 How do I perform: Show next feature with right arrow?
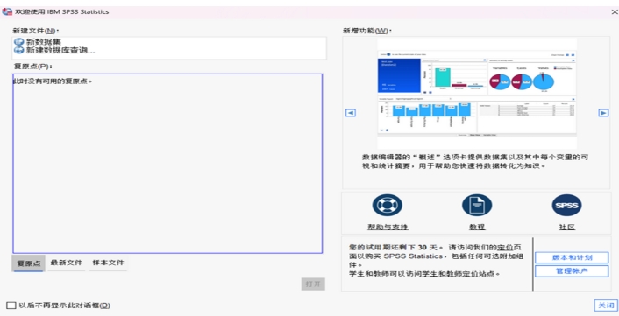coord(603,113)
